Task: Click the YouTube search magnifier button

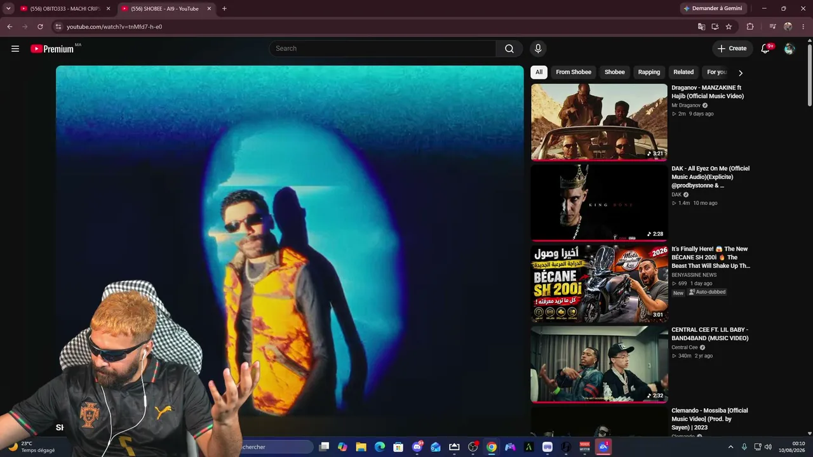Action: coord(509,49)
